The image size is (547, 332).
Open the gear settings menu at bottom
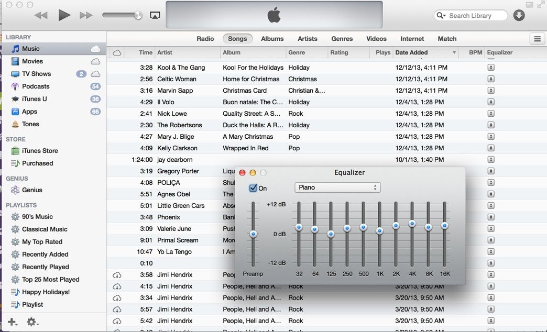pos(32,322)
